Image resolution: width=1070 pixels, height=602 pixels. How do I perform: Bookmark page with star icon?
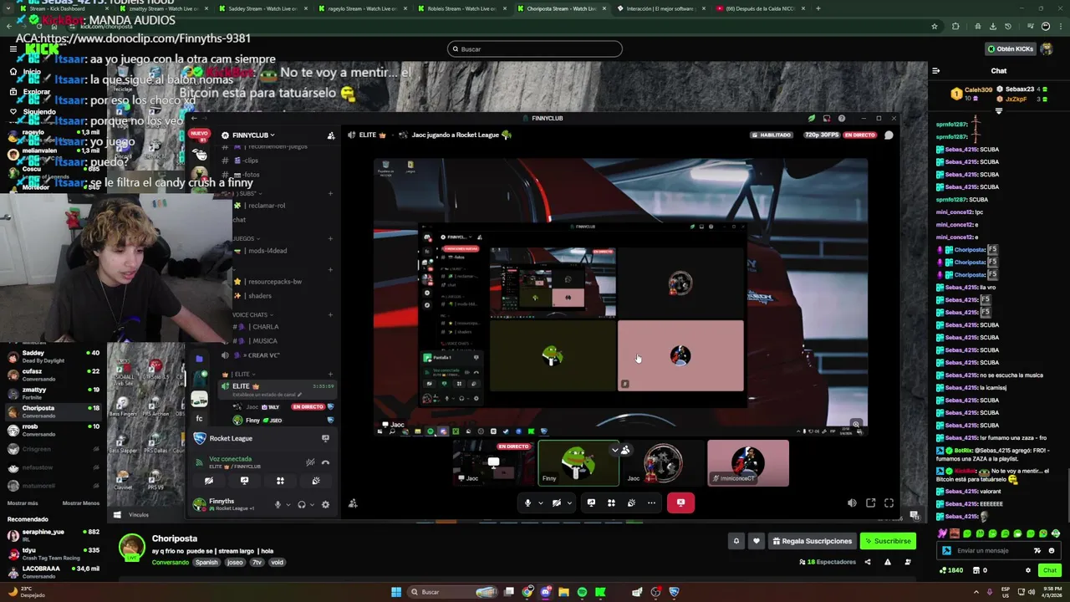(934, 26)
